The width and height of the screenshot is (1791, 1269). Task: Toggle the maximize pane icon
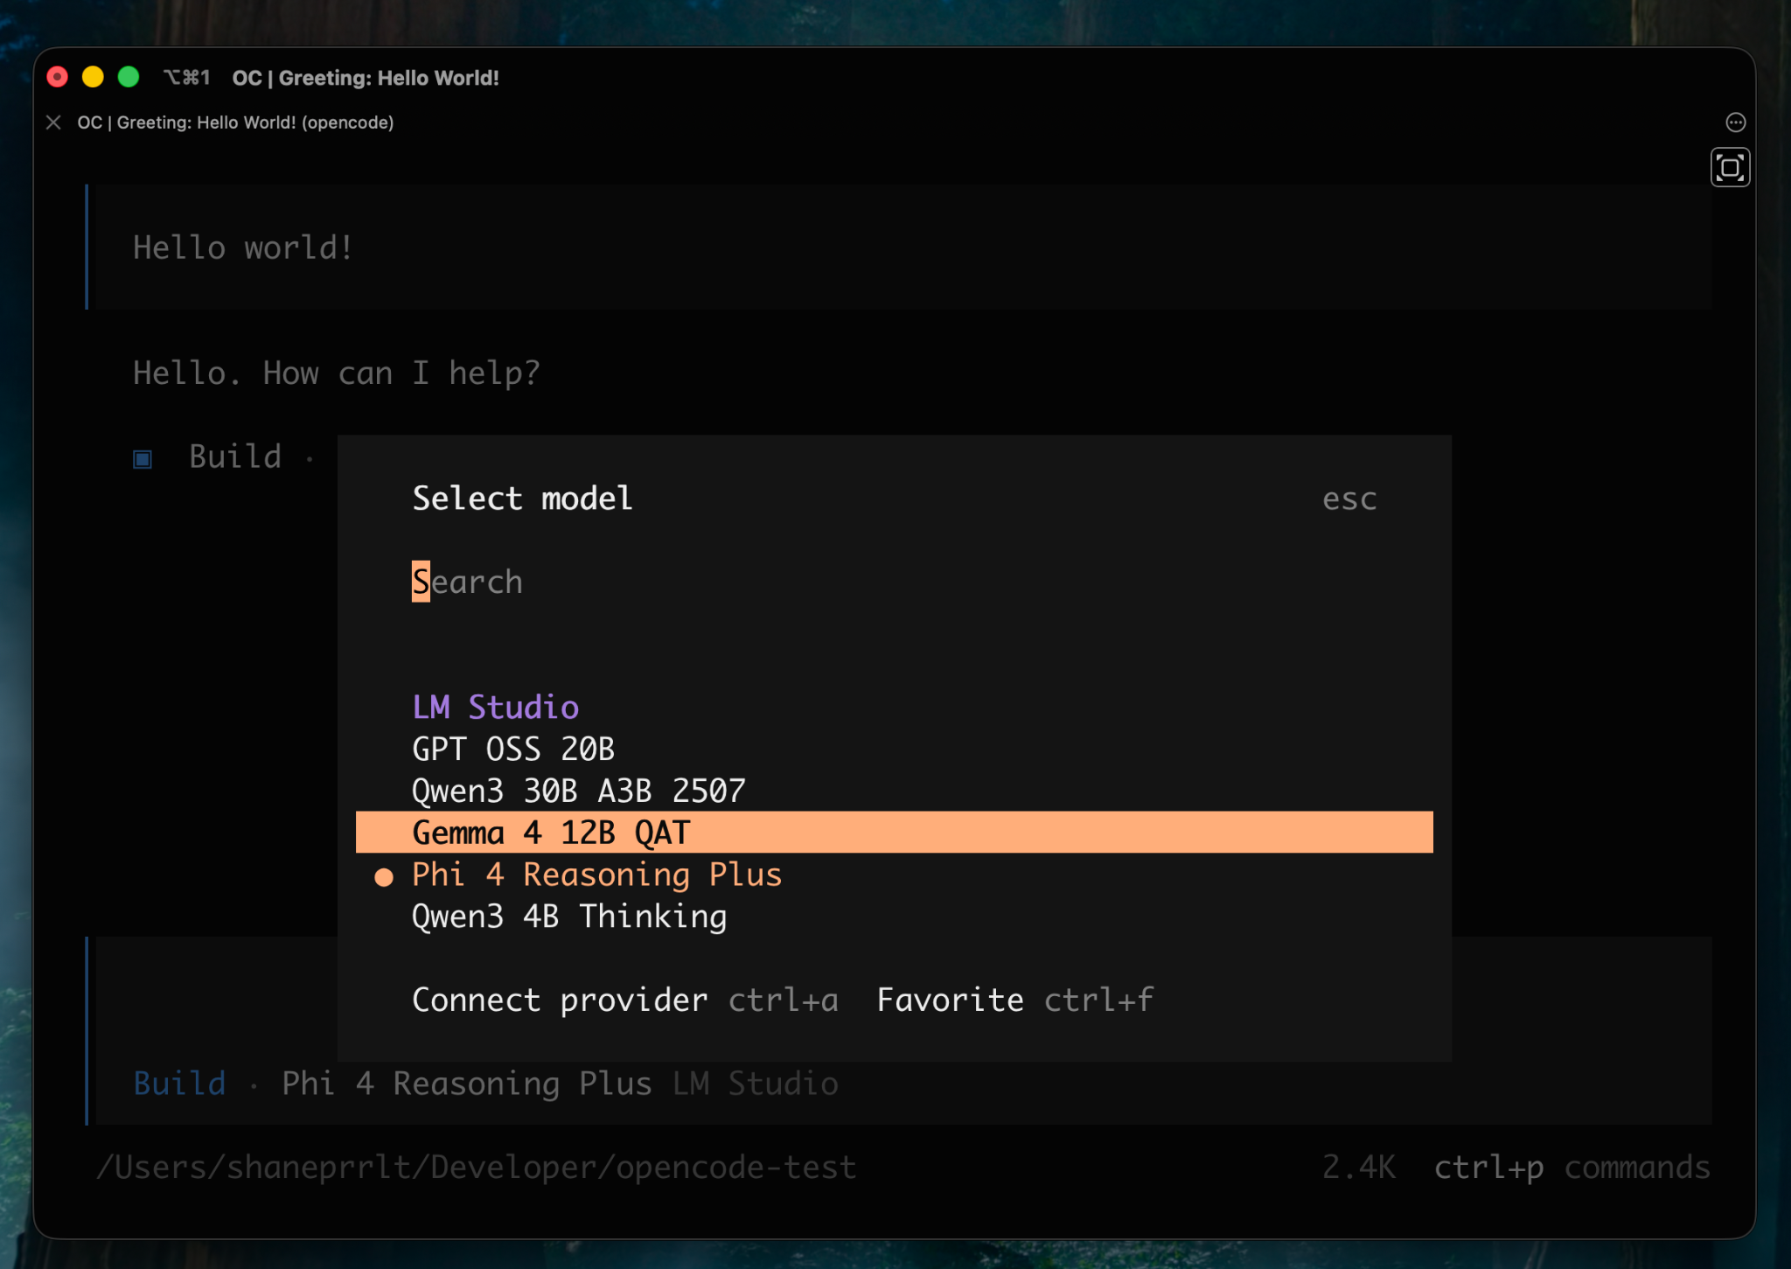coord(1730,167)
